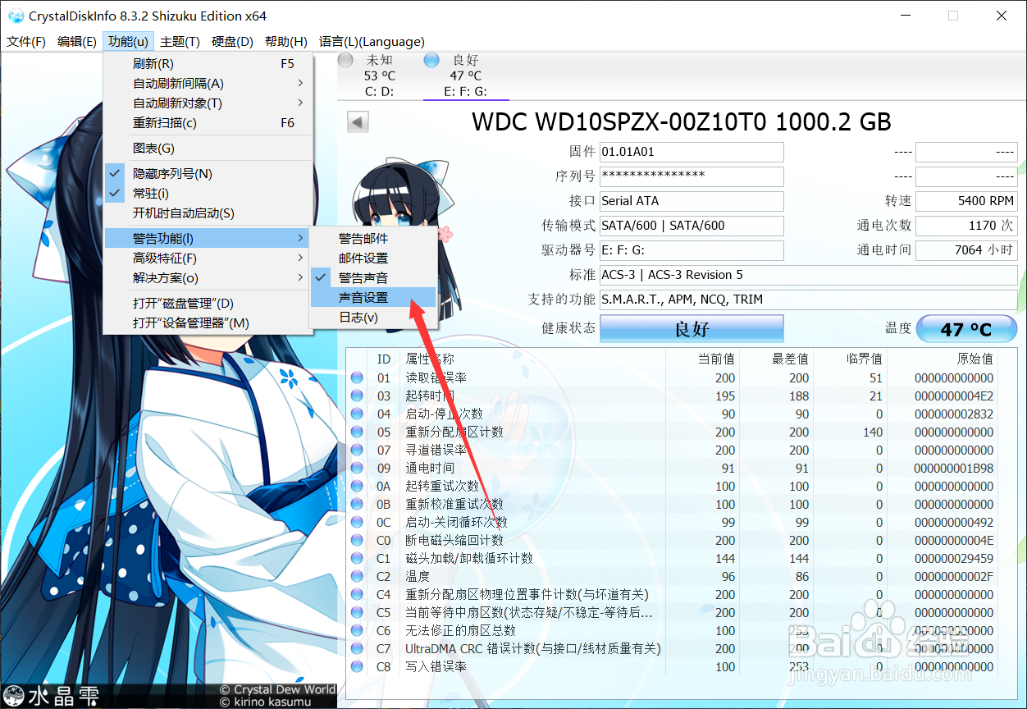Click the status orb of attribute C6 row
The width and height of the screenshot is (1027, 709).
click(357, 631)
